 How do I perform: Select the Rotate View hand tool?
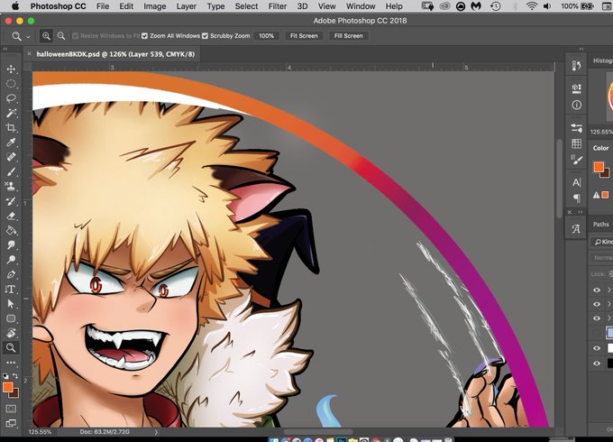[11, 333]
